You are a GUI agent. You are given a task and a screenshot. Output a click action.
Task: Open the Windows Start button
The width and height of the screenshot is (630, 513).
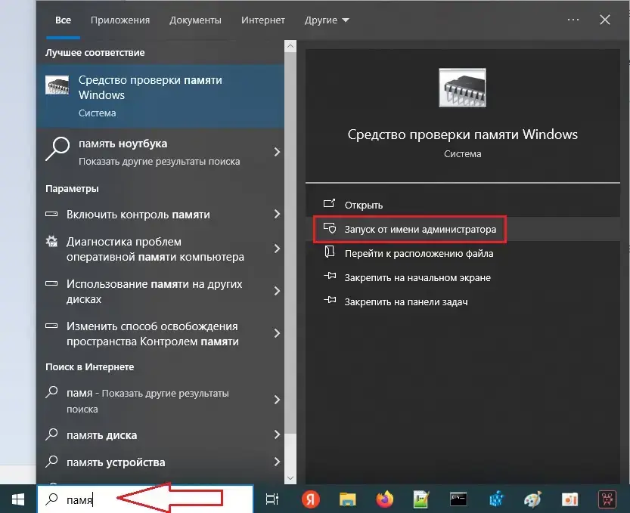18,499
